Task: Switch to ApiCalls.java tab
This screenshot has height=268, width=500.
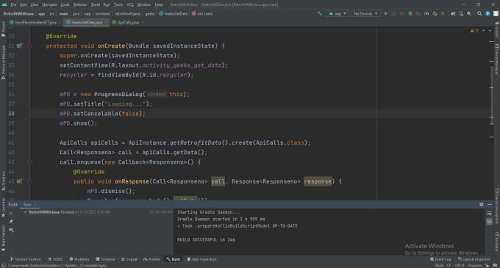Action: coord(128,22)
